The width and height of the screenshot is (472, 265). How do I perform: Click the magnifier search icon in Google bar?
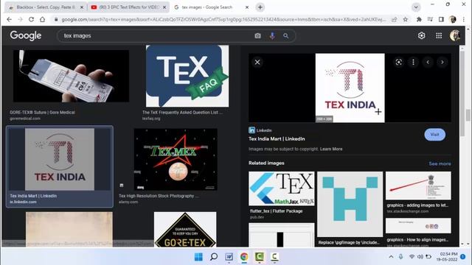(285, 36)
